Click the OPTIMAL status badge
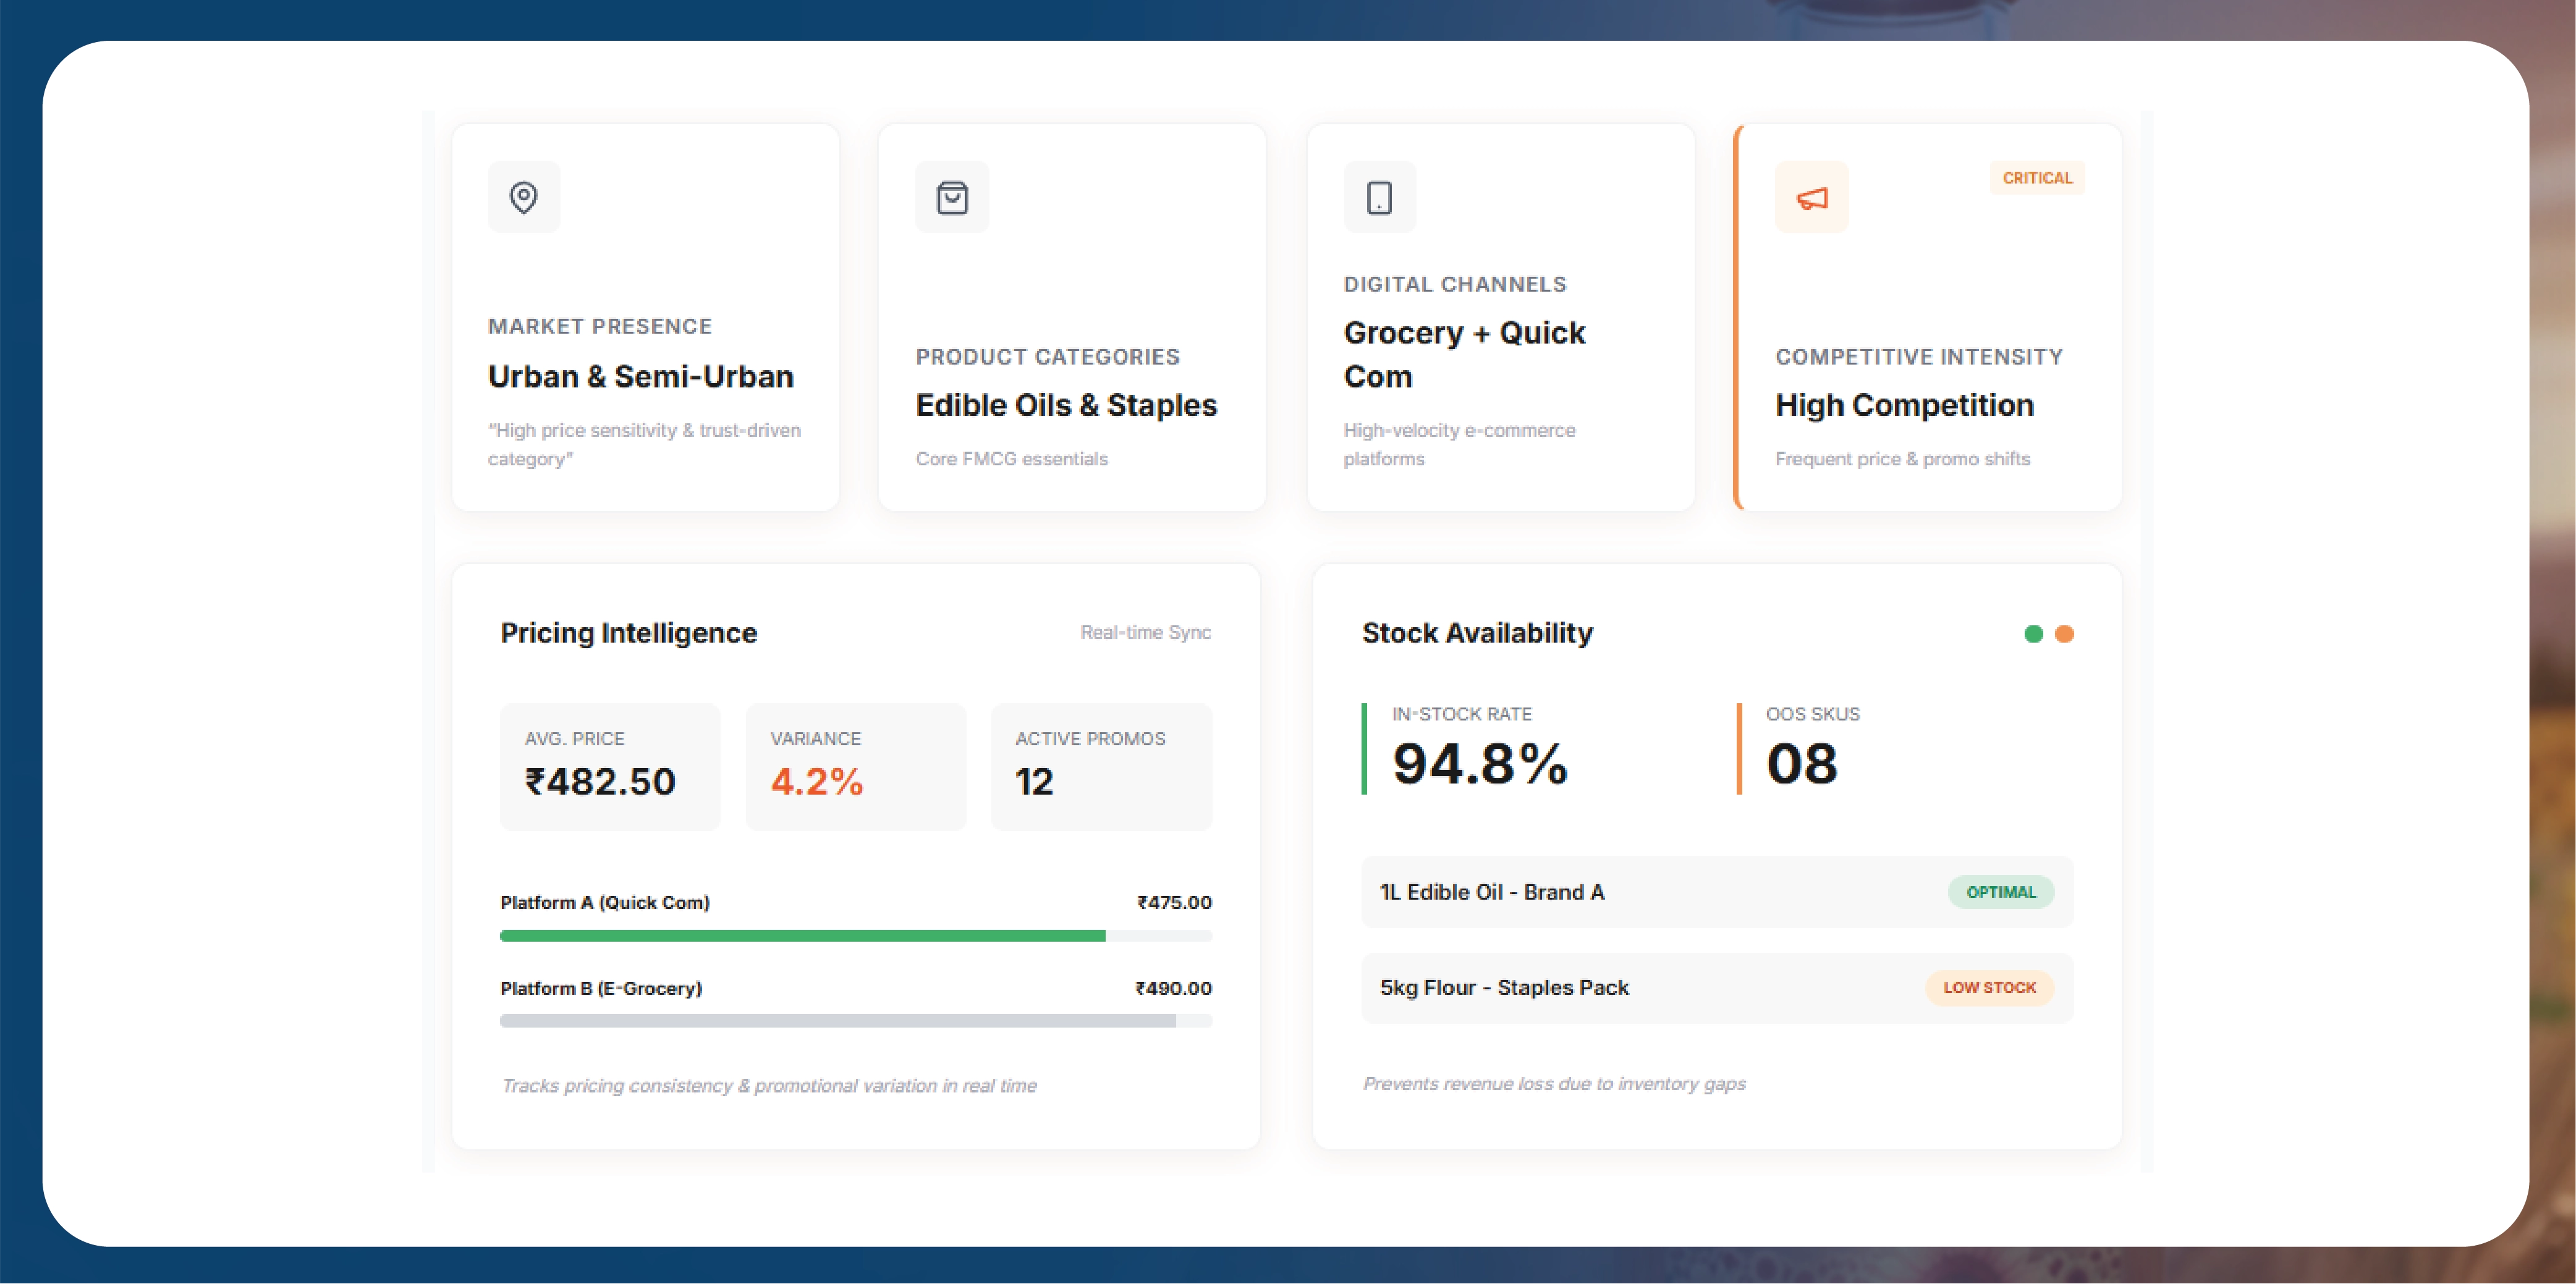The image size is (2576, 1284). tap(2000, 892)
